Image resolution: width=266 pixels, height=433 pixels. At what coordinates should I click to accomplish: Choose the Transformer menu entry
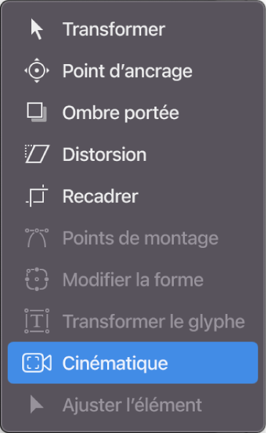tap(114, 29)
